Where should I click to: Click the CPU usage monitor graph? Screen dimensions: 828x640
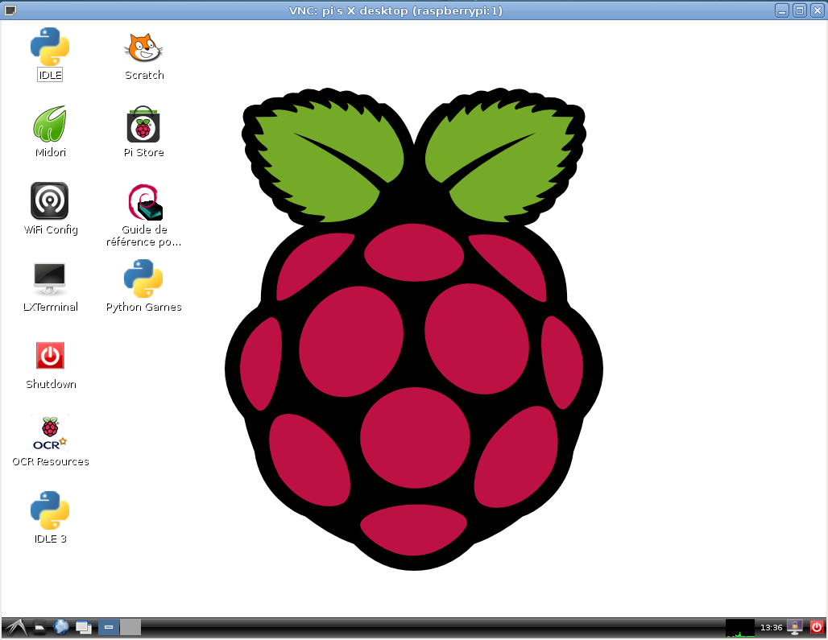point(739,627)
